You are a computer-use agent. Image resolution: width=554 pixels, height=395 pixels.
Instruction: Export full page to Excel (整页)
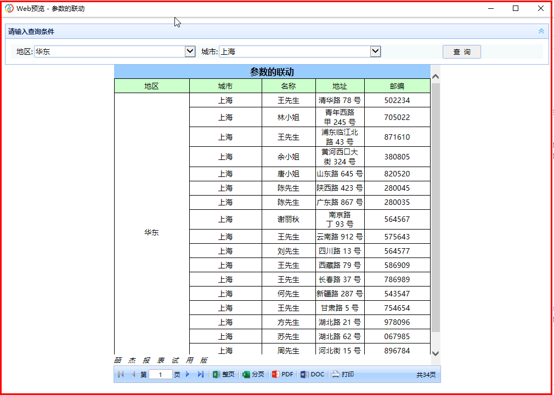[224, 374]
